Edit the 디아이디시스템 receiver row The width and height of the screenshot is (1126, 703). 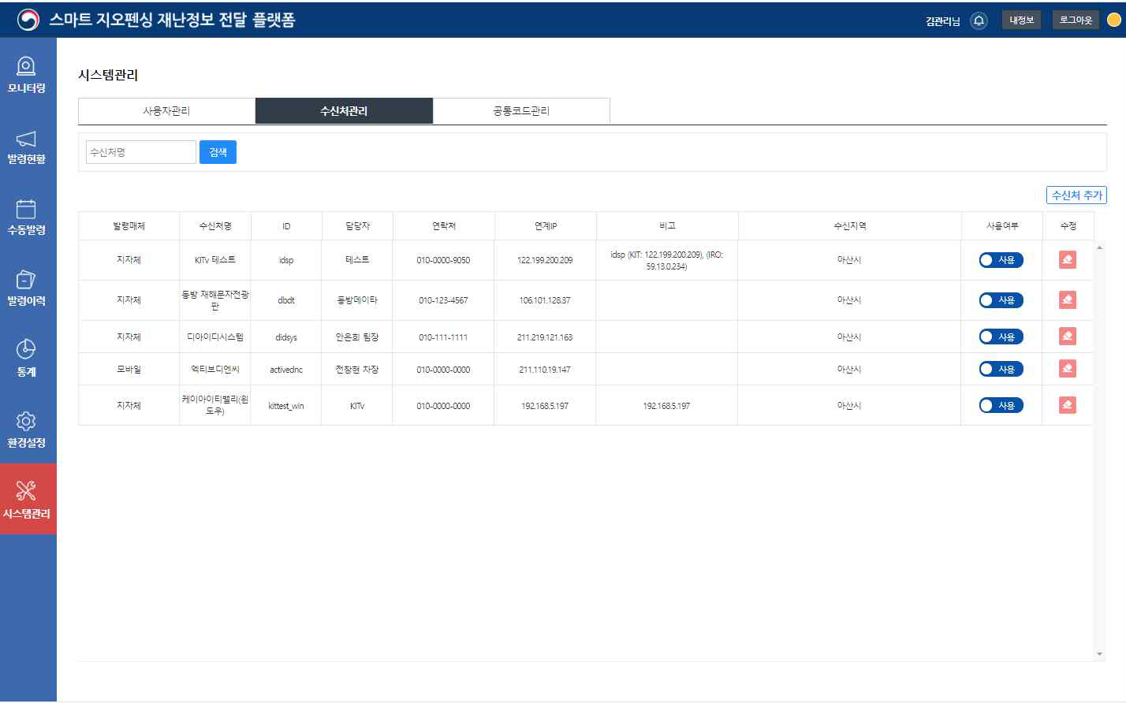point(1068,337)
